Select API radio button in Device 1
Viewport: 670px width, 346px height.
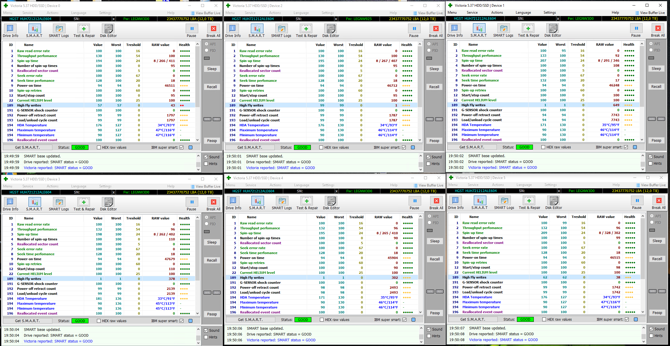(x=651, y=44)
